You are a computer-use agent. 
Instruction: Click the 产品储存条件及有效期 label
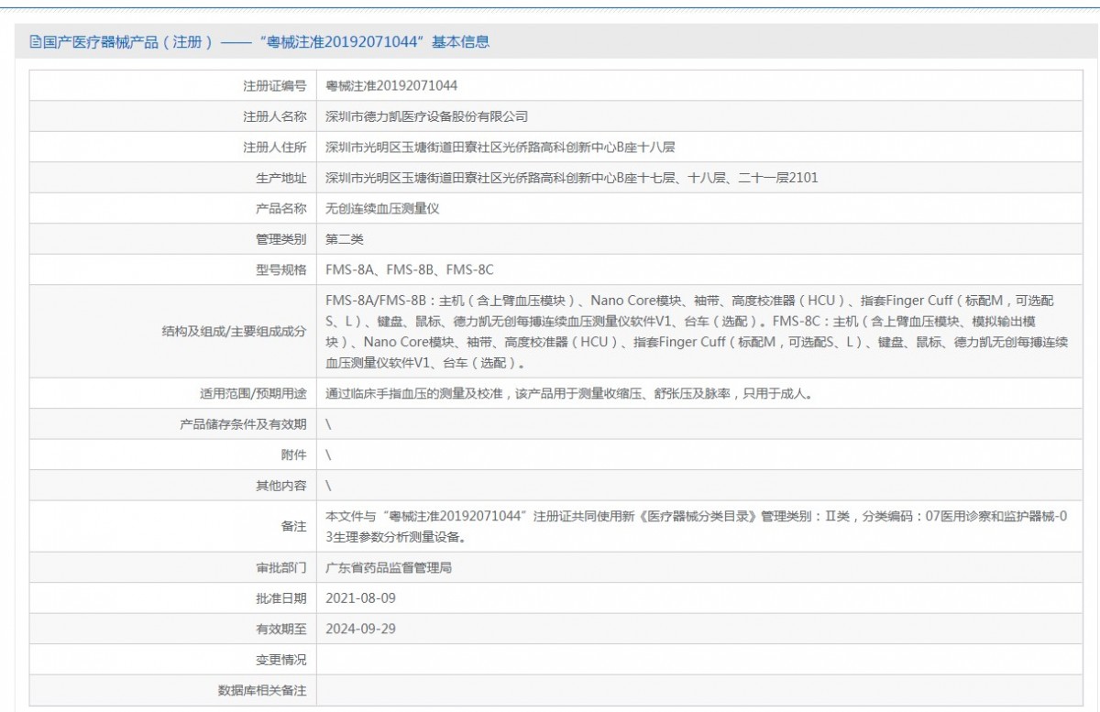click(x=243, y=424)
